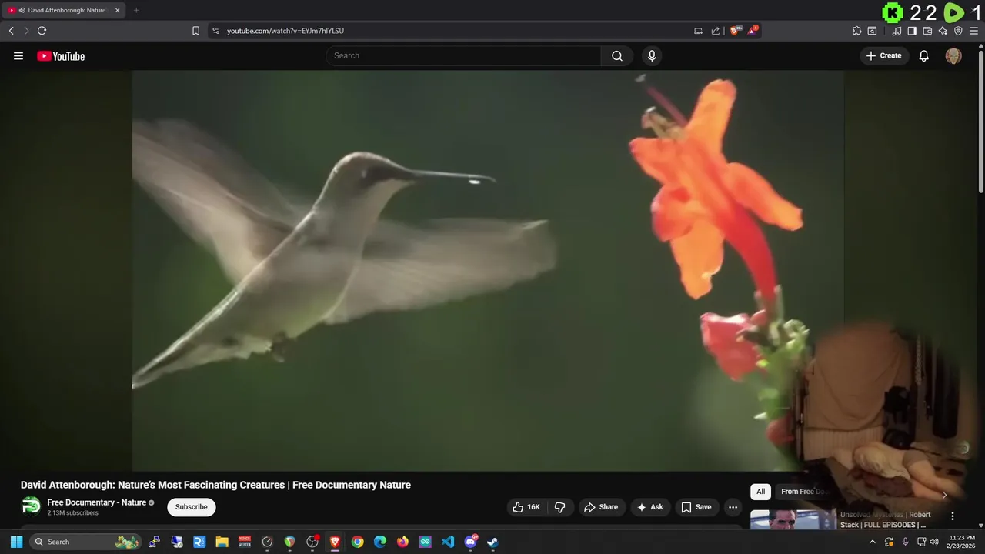
Task: Click the video player to pause
Action: [488, 271]
